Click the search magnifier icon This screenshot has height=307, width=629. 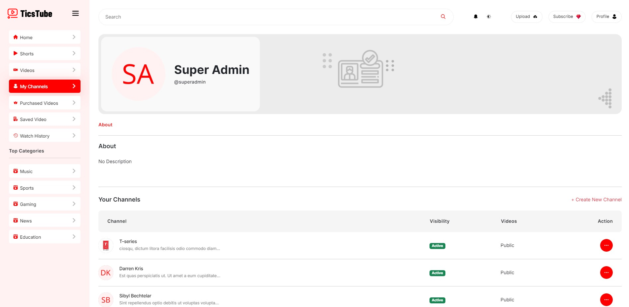pos(443,17)
